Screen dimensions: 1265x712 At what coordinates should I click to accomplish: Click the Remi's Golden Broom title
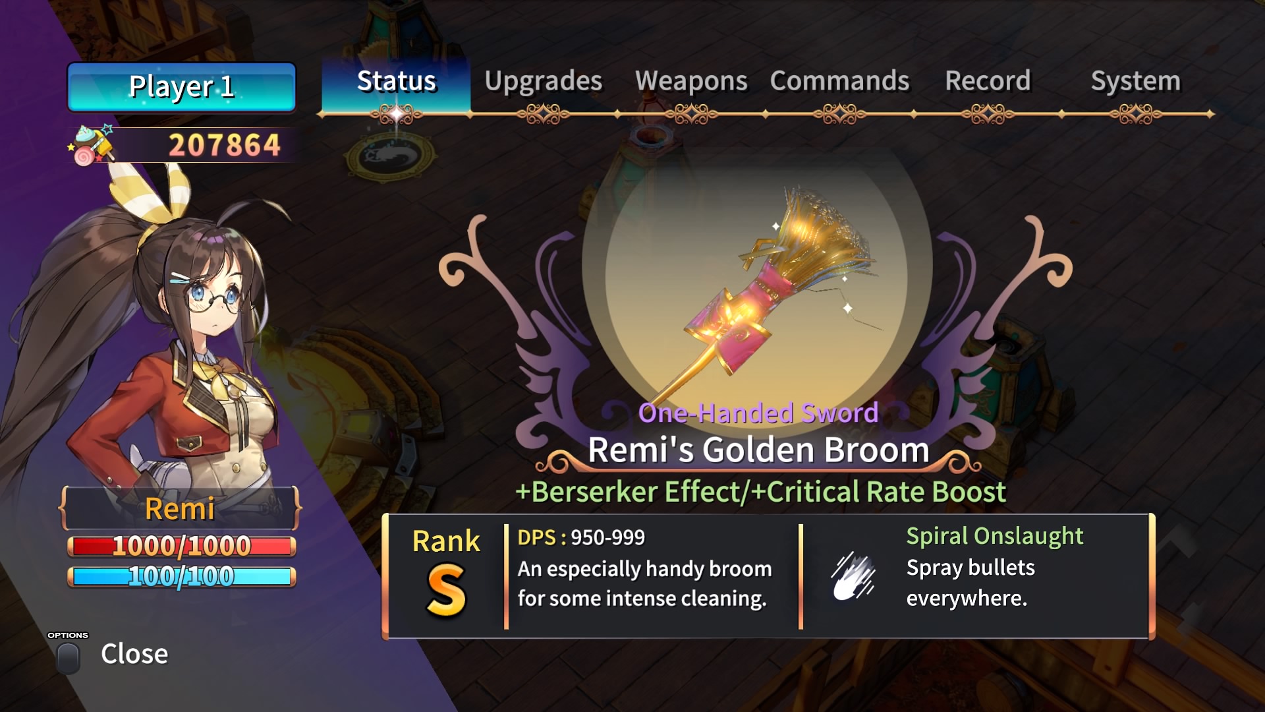758,450
